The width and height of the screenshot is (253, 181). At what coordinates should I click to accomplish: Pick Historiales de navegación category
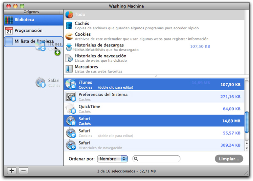click(155, 58)
